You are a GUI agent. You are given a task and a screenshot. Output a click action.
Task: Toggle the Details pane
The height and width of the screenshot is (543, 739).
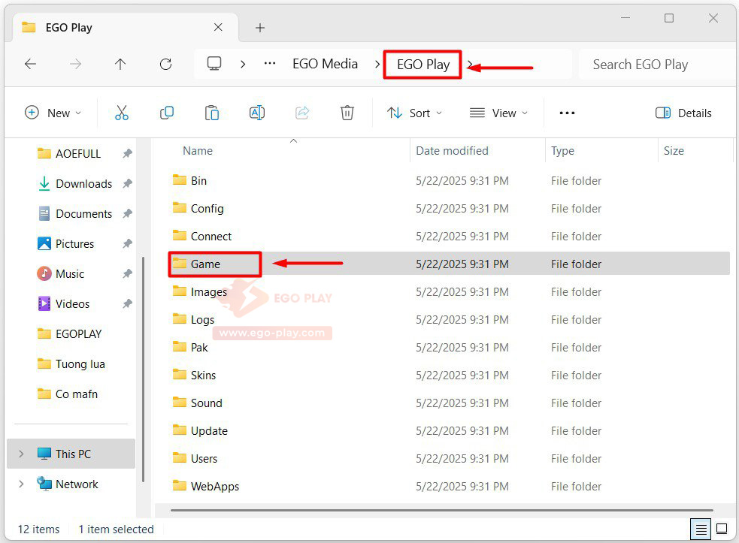tap(683, 113)
